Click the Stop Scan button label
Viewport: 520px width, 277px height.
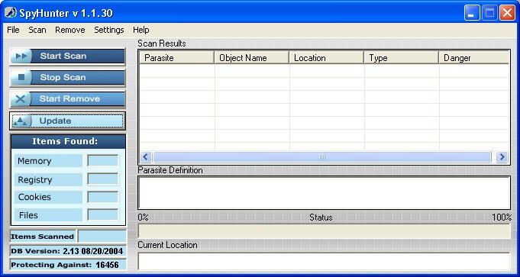63,77
